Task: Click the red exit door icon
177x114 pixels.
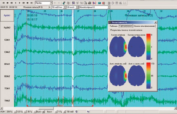Action: (103, 3)
